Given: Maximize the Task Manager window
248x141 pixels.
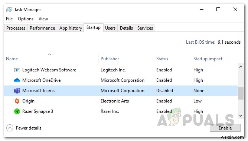Looking at the screenshot, I should pyautogui.click(x=218, y=9).
